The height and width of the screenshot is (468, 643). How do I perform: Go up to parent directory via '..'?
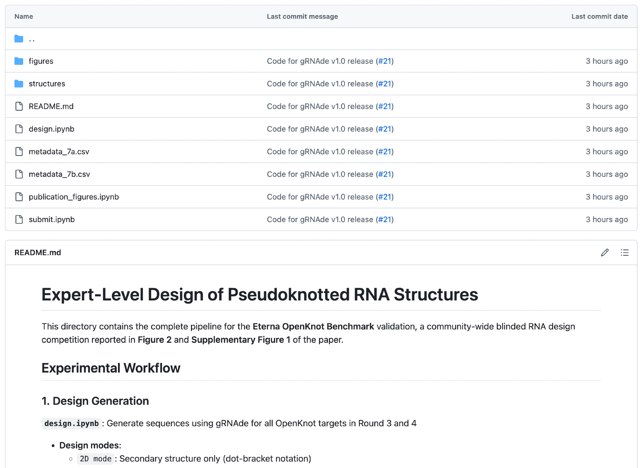click(x=32, y=39)
